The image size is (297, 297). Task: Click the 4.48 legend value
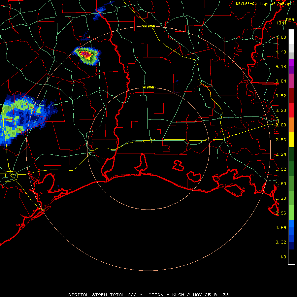pyautogui.click(x=281, y=52)
